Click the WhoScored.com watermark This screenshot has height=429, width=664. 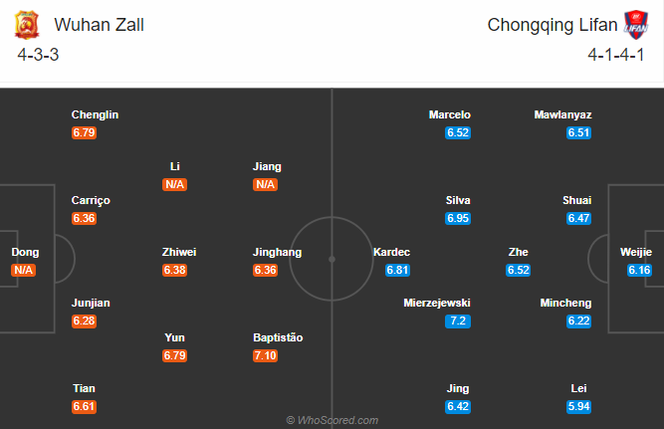332,420
